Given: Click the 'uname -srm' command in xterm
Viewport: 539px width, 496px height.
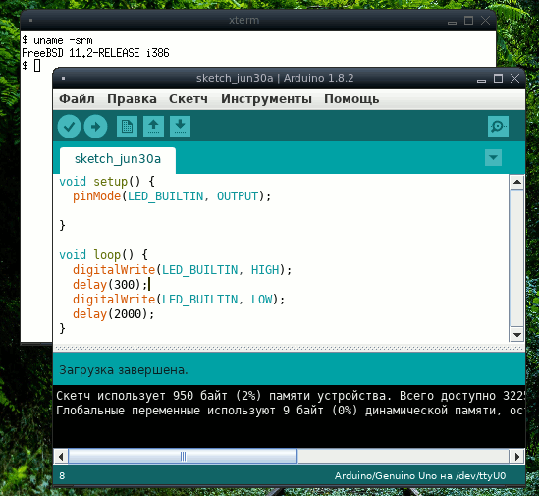Looking at the screenshot, I should click(x=63, y=40).
